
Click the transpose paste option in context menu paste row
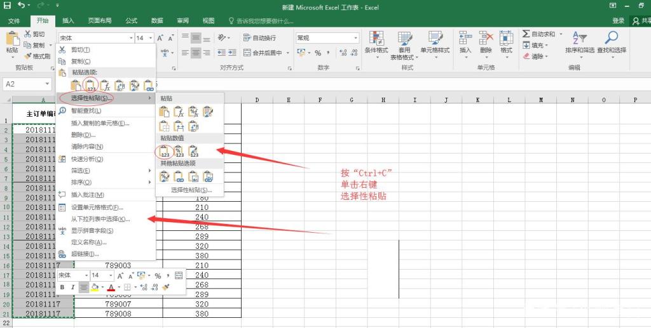tap(120, 85)
